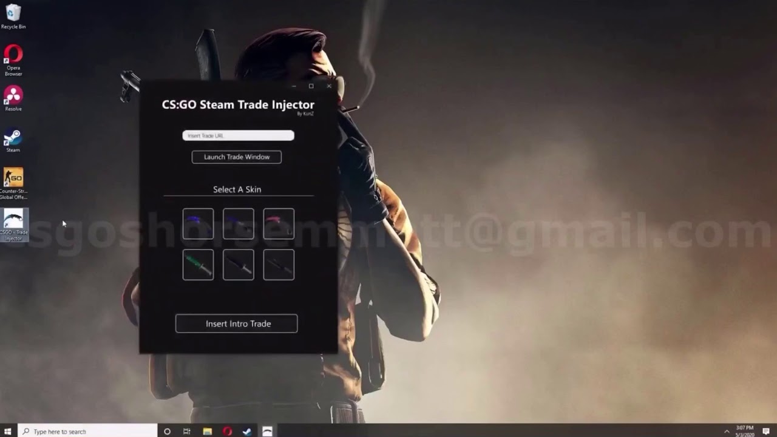Open the Recycle Bin desktop icon
The height and width of the screenshot is (437, 777).
pos(13,16)
